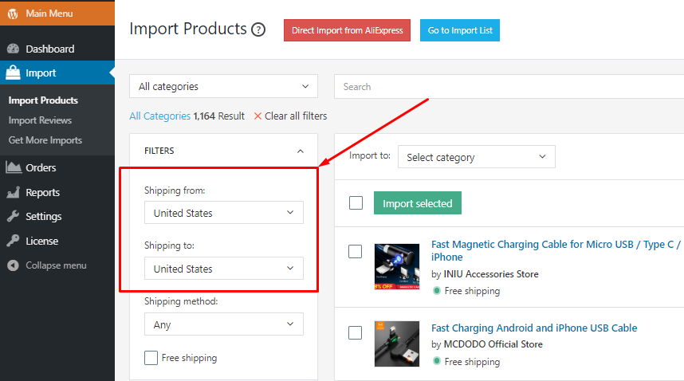Image resolution: width=684 pixels, height=381 pixels.
Task: Click the WordPress logo icon in Main Menu
Action: pyautogui.click(x=13, y=14)
